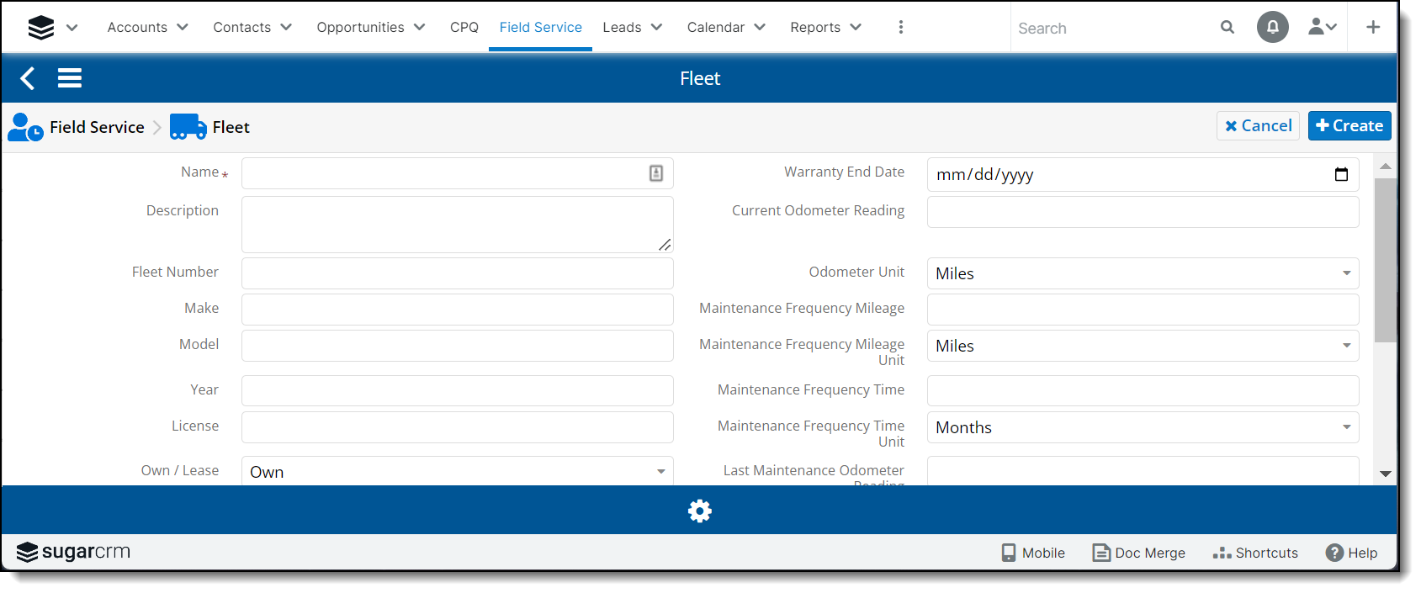Open Shortcuts in the footer

(x=1255, y=553)
